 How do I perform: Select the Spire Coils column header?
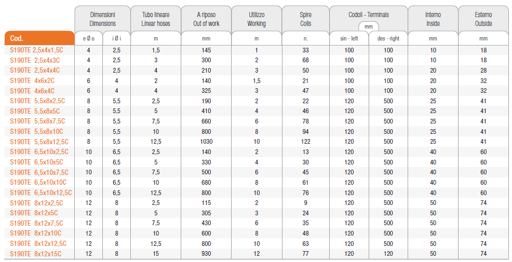tap(305, 19)
